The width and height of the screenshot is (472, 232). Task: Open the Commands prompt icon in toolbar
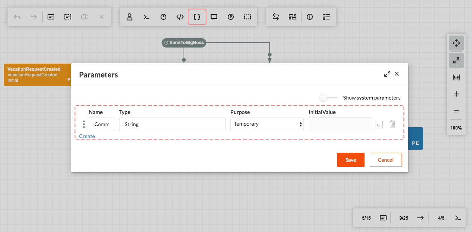(x=146, y=17)
